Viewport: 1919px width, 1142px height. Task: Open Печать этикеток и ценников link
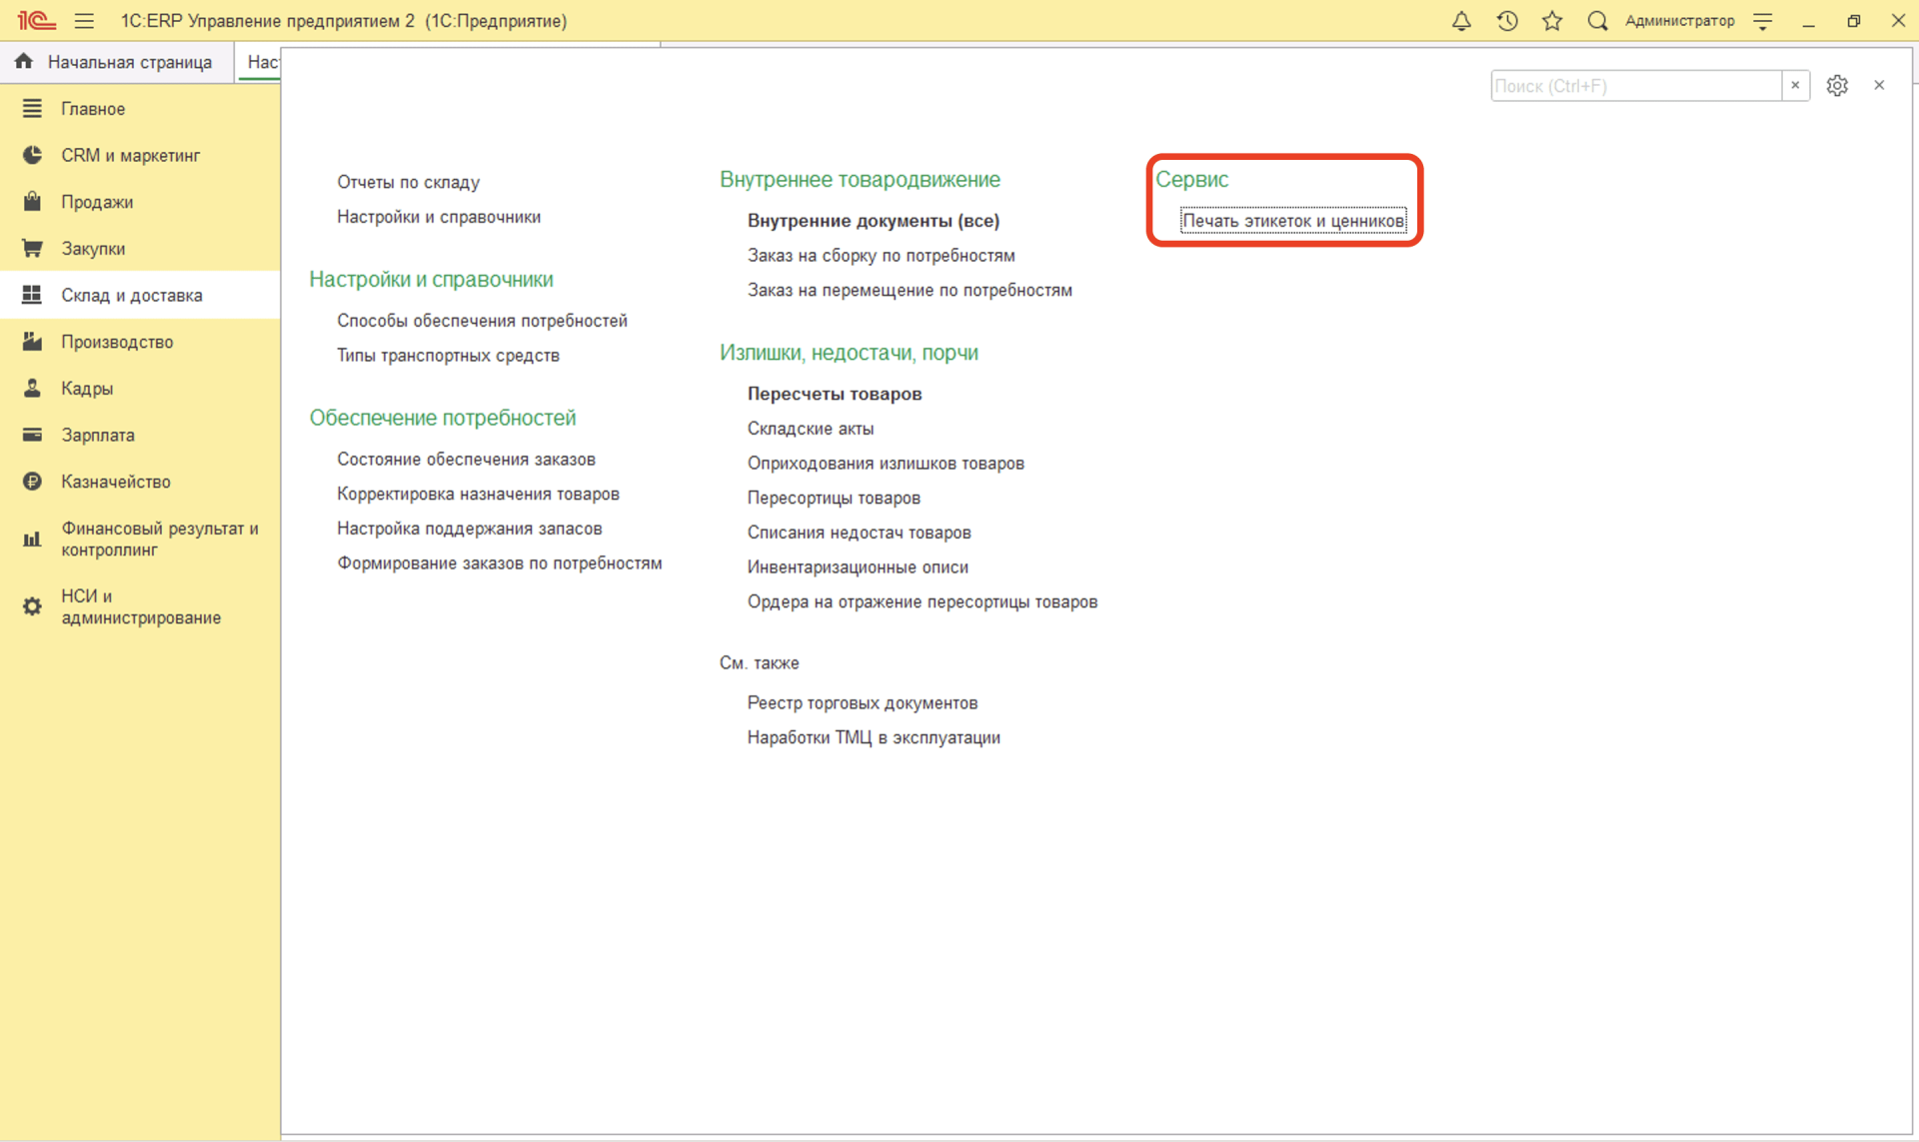(1293, 221)
